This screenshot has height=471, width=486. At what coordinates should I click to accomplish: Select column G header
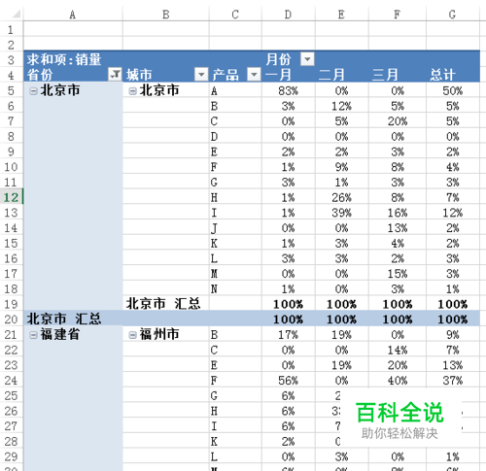452,15
